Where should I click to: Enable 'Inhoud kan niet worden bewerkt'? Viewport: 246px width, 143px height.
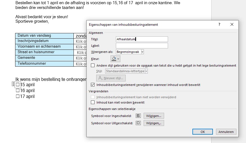coord(93,102)
